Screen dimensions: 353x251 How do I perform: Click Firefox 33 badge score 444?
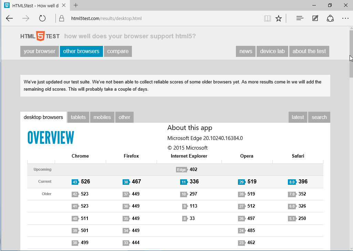tap(126, 243)
